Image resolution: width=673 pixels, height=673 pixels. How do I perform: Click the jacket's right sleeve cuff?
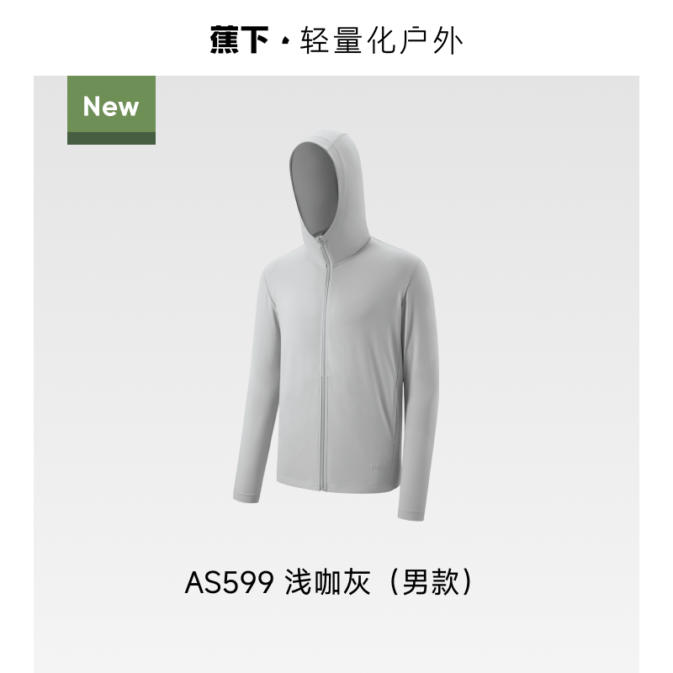pos(411,511)
